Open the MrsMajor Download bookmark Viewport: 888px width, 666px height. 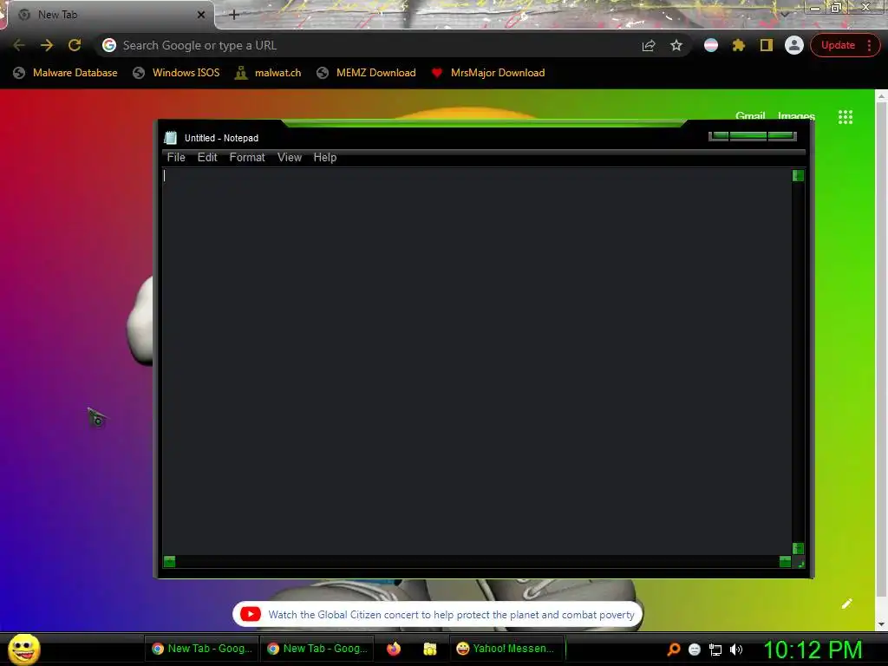click(488, 73)
